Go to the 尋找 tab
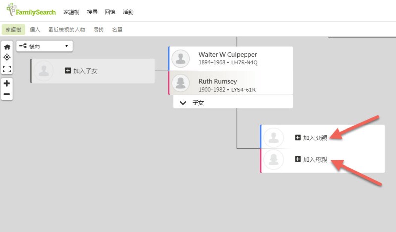The width and height of the screenshot is (396, 232). [x=99, y=30]
